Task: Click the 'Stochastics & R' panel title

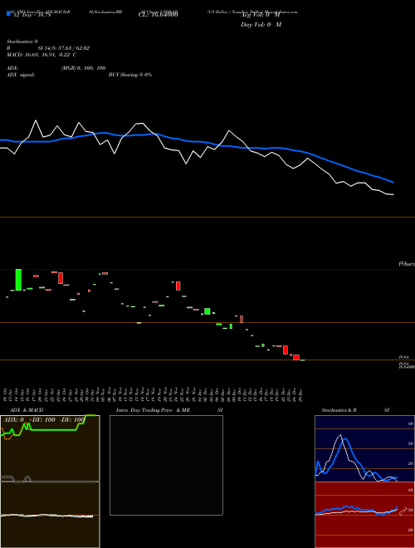Action: [339, 410]
